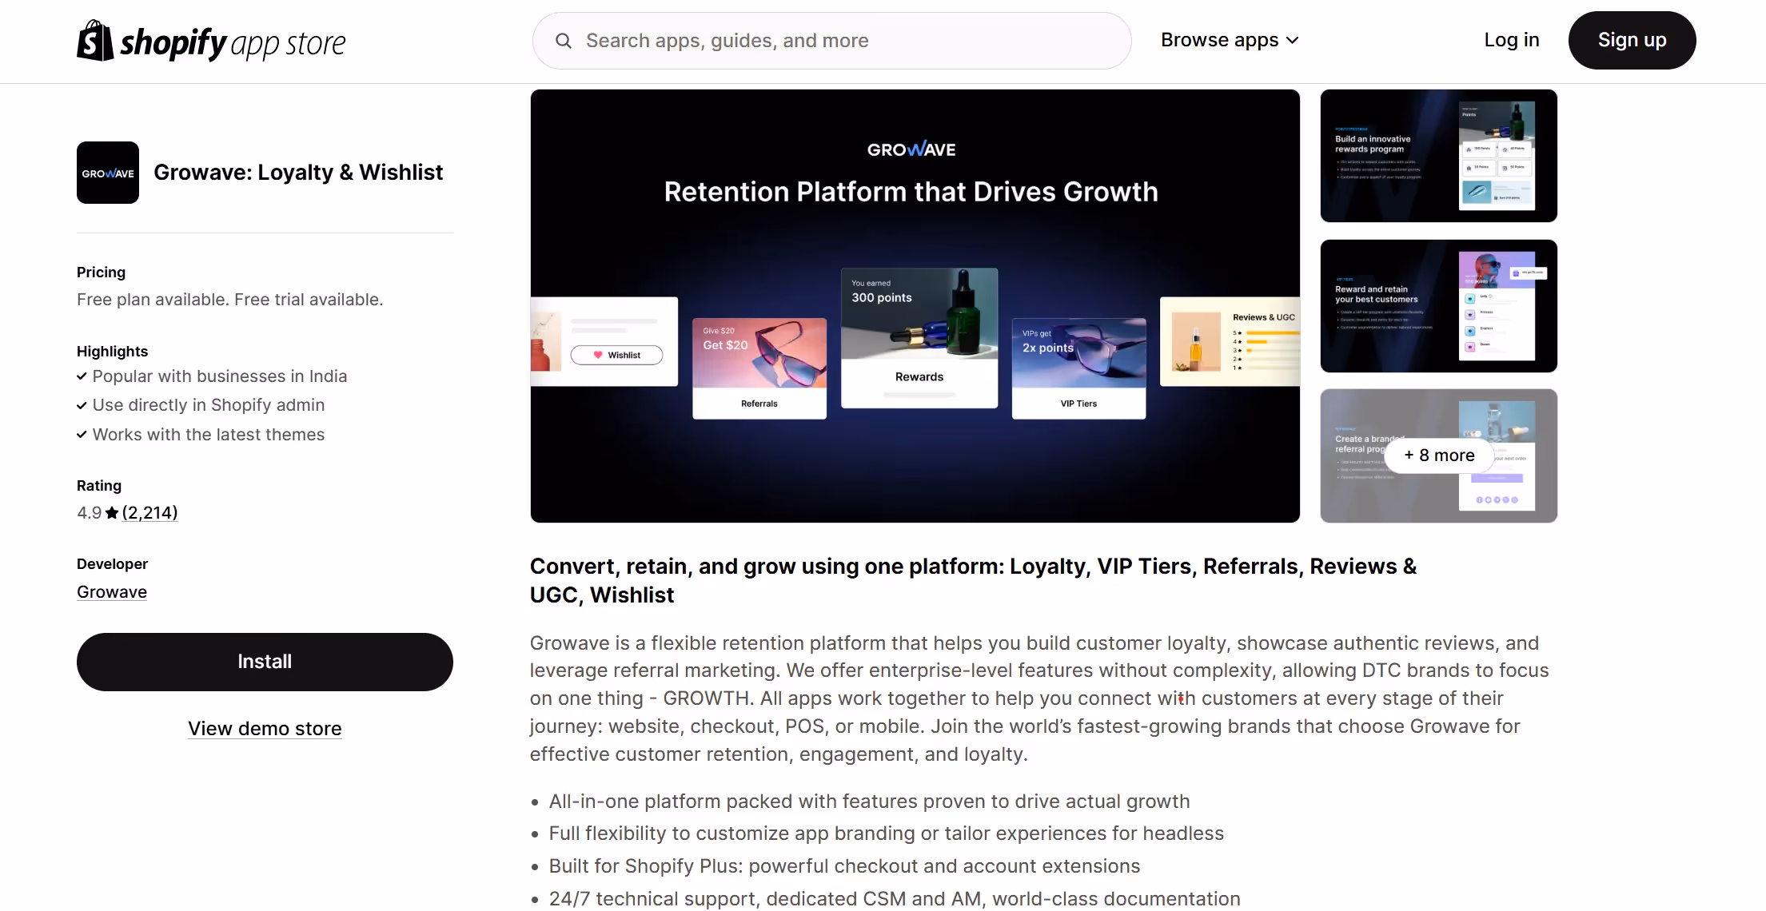This screenshot has width=1766, height=911.
Task: Click the Built for Shopify Plus bullet text
Action: [x=844, y=866]
